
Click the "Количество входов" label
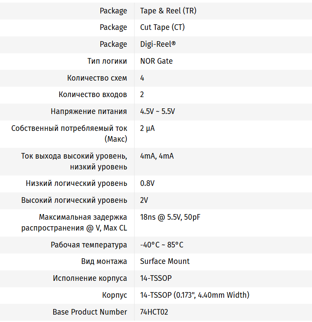tap(93, 94)
